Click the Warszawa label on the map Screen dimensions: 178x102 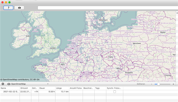coord(137,43)
